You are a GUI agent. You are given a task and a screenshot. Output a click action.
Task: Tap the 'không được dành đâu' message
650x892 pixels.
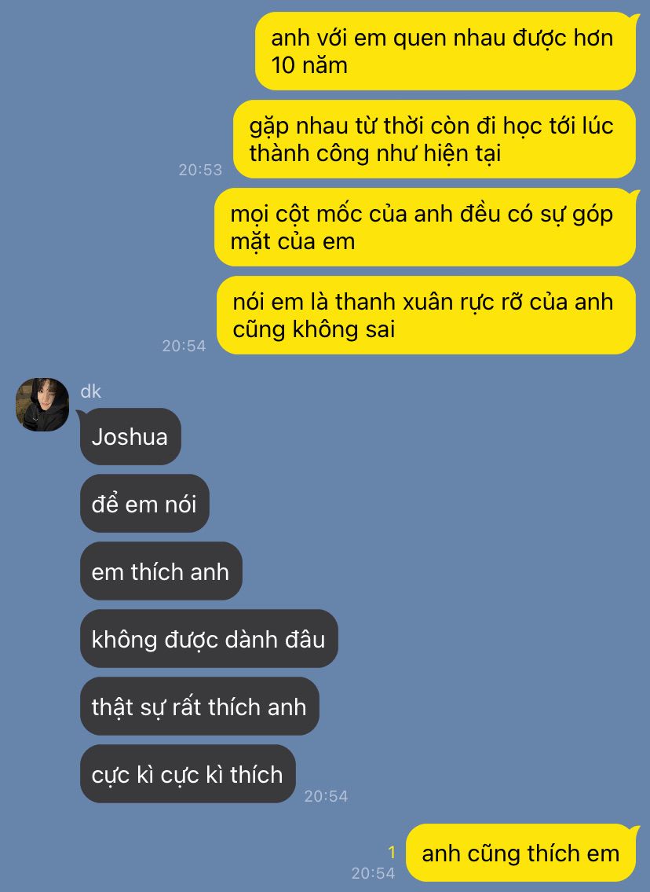209,639
